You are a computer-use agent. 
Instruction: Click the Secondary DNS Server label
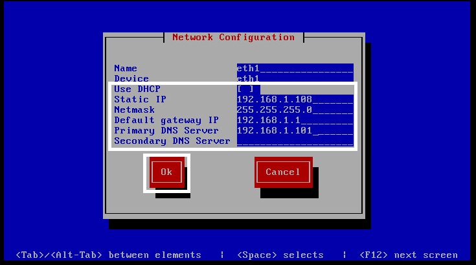(x=172, y=141)
